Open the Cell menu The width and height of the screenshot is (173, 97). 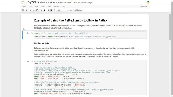tap(50, 6)
